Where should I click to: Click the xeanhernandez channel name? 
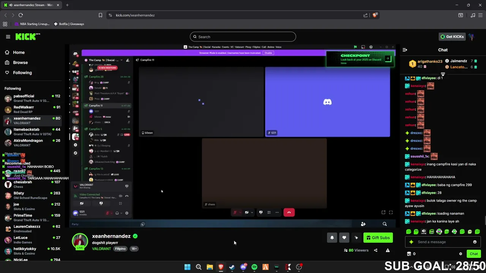click(111, 236)
